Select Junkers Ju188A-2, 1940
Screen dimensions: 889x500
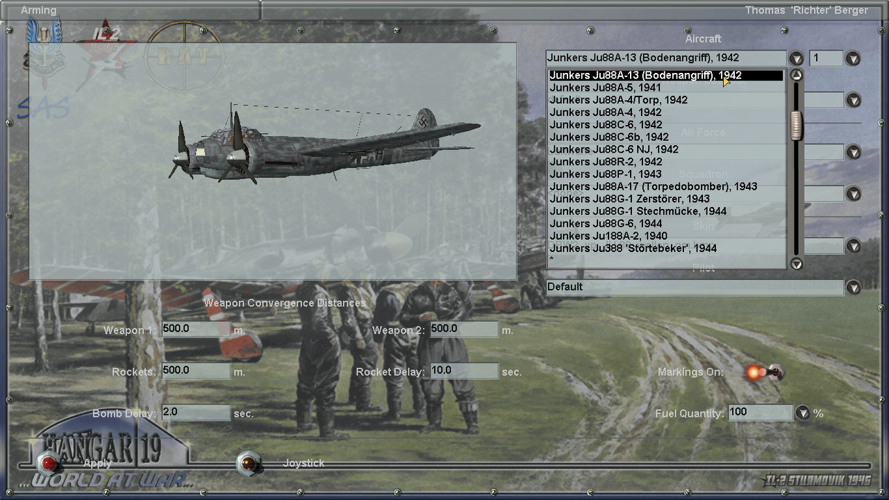[x=665, y=236]
